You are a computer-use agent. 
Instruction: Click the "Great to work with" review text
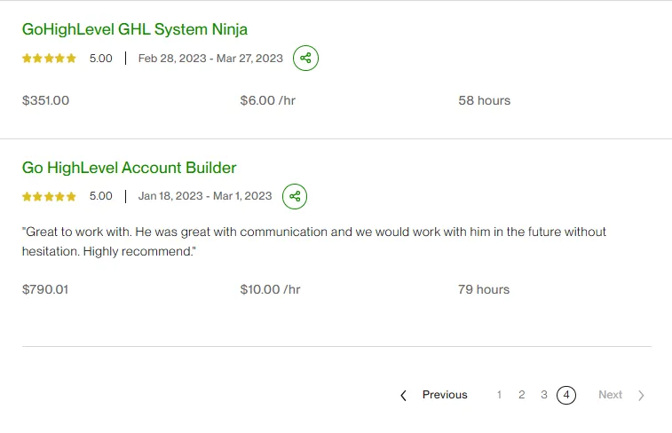pyautogui.click(x=313, y=241)
